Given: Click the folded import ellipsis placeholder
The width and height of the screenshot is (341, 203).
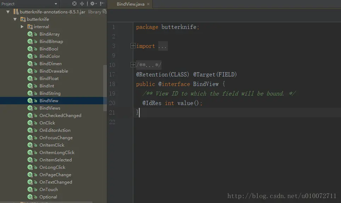Looking at the screenshot, I should (x=163, y=46).
